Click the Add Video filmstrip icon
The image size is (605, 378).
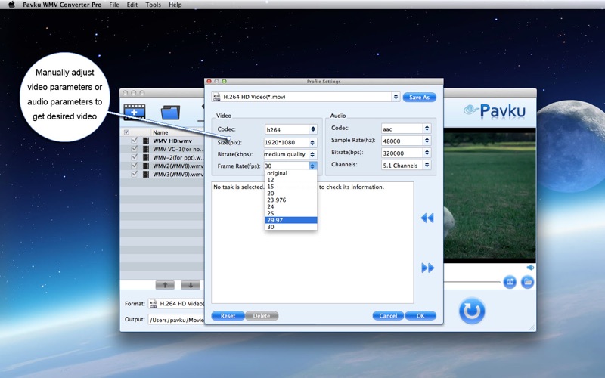pyautogui.click(x=135, y=111)
